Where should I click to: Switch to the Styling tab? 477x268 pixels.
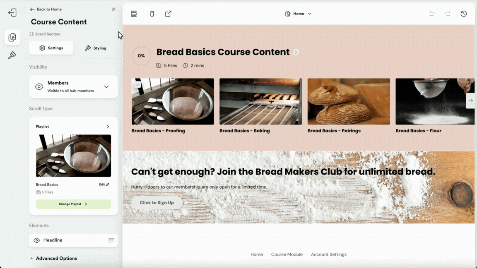pos(96,48)
